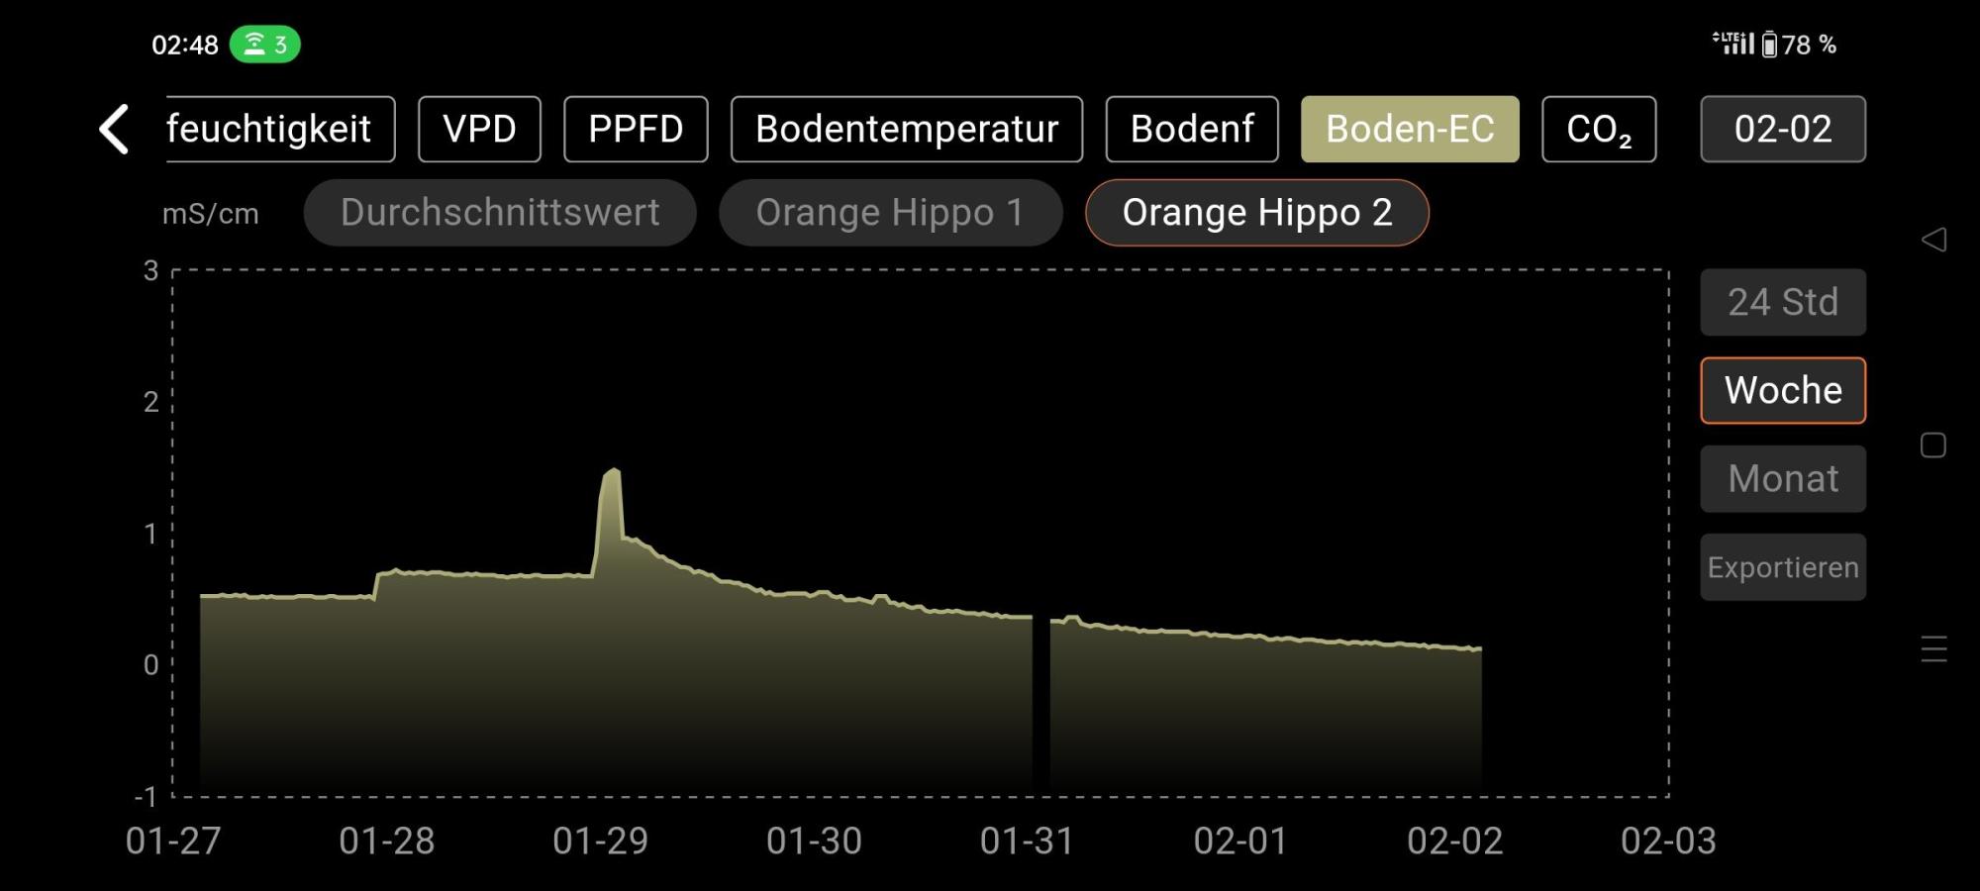Tap the LTE signal strength icon
Viewport: 1980px width, 891px height.
[1734, 43]
